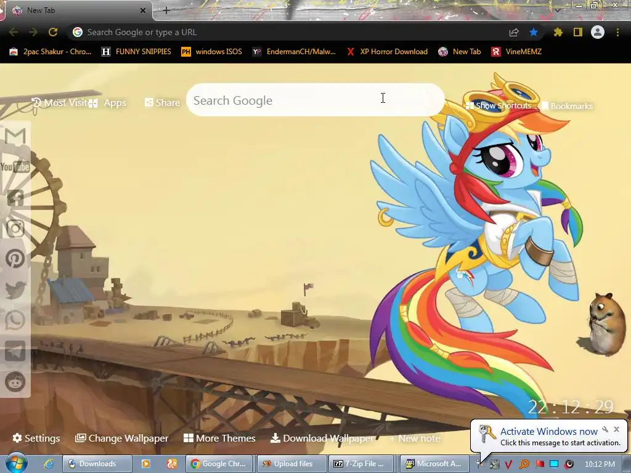Image resolution: width=631 pixels, height=473 pixels.
Task: Open the Bookmarks menu on the page
Action: coord(567,106)
